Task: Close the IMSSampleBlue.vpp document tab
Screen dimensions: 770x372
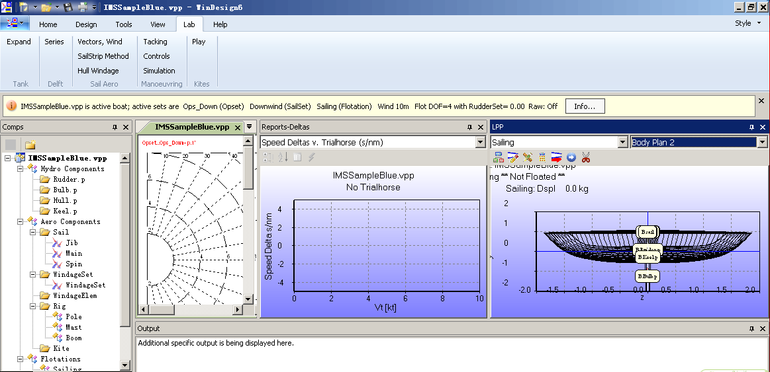Action: pos(238,128)
